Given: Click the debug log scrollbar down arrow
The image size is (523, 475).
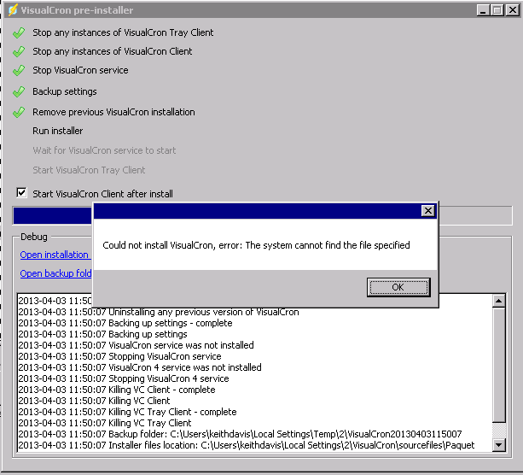Looking at the screenshot, I should 499,445.
